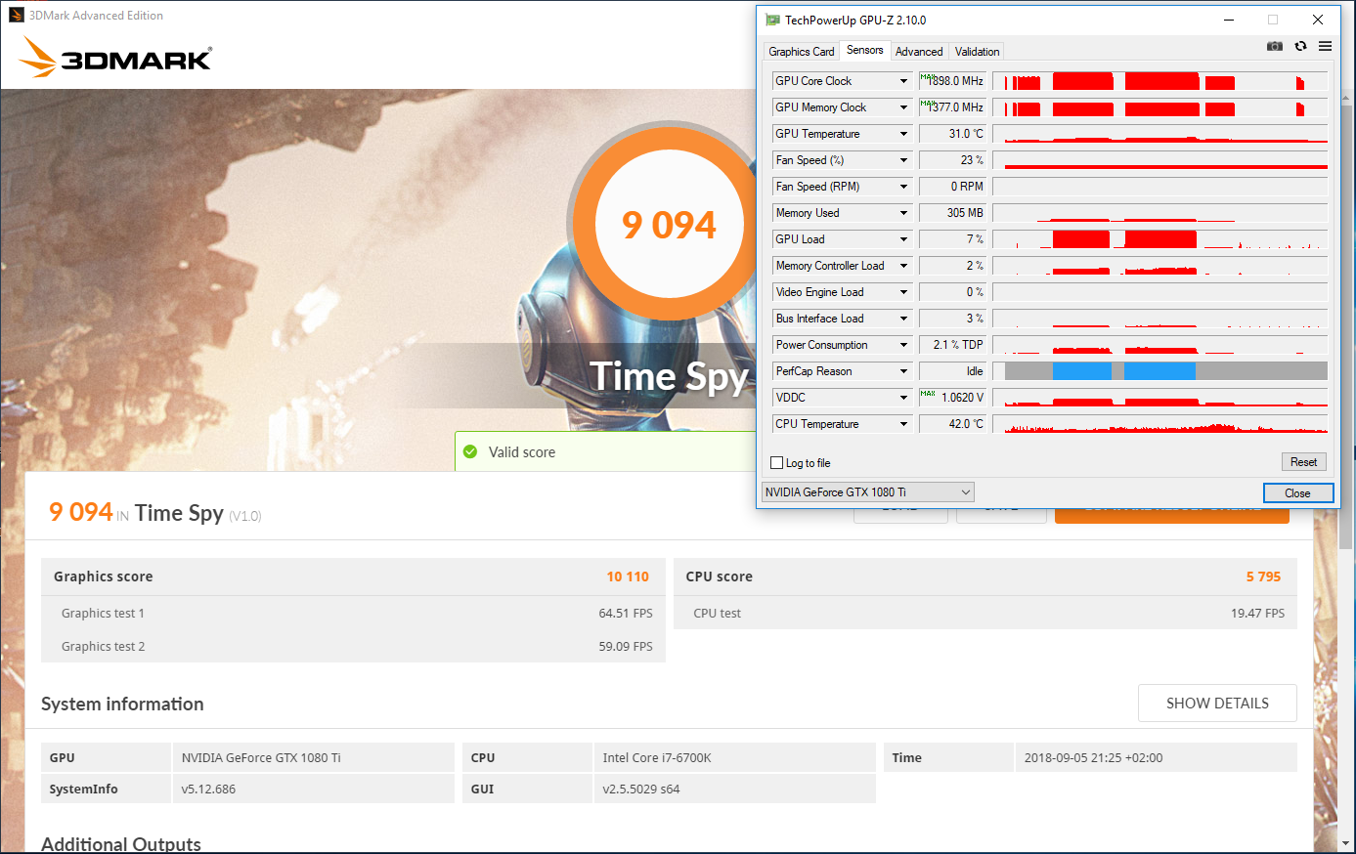Open the GPU Load sensor dropdown

pos(904,239)
